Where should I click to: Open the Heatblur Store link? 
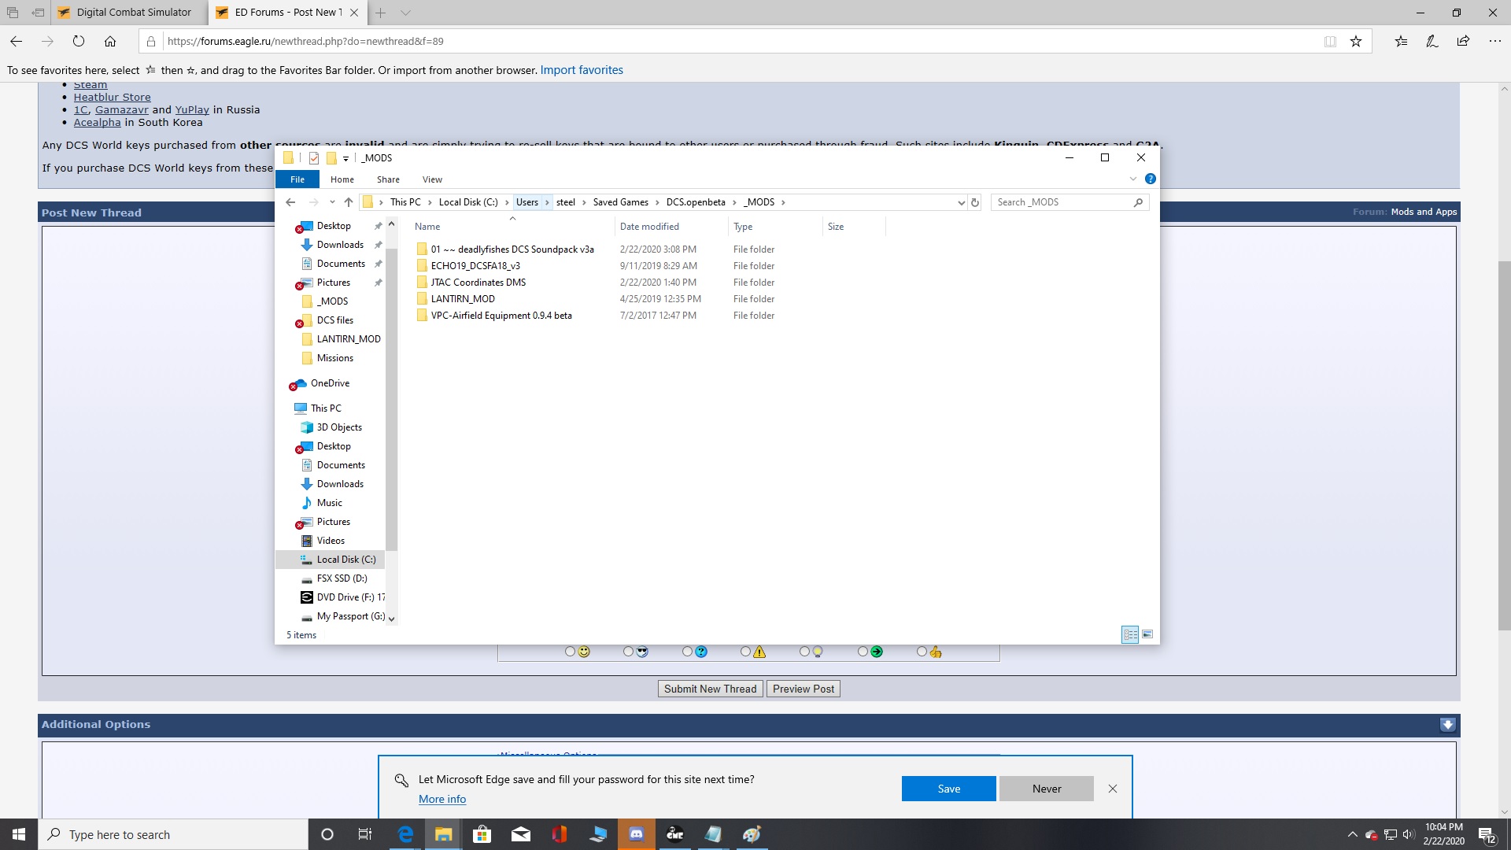112,98
